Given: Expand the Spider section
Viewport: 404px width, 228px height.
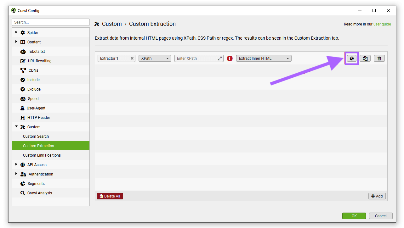Looking at the screenshot, I should point(16,32).
